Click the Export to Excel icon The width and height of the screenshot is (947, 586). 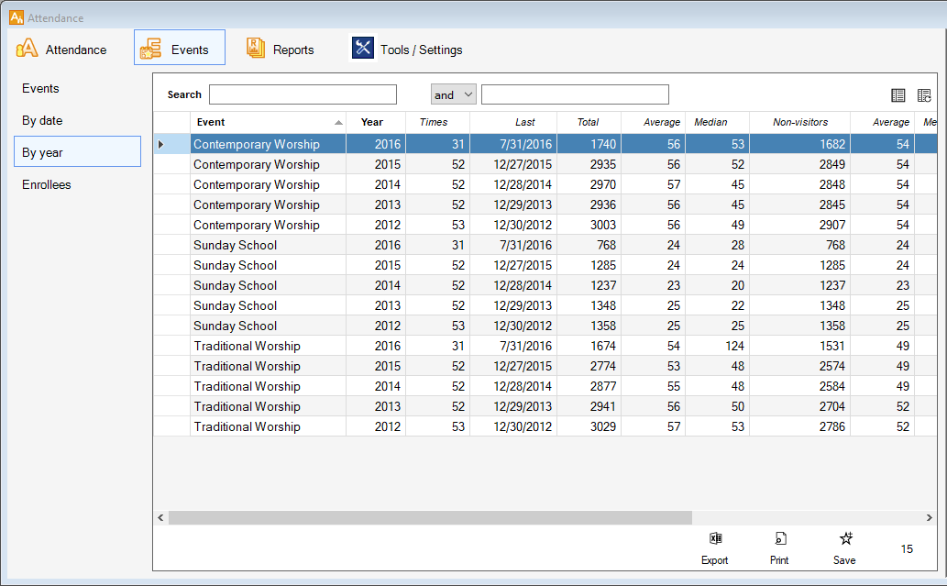[x=715, y=539]
